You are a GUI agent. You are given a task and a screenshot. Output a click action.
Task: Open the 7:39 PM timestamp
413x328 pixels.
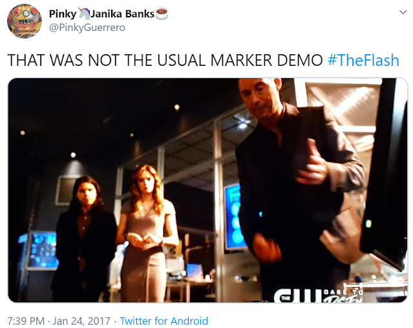point(26,321)
